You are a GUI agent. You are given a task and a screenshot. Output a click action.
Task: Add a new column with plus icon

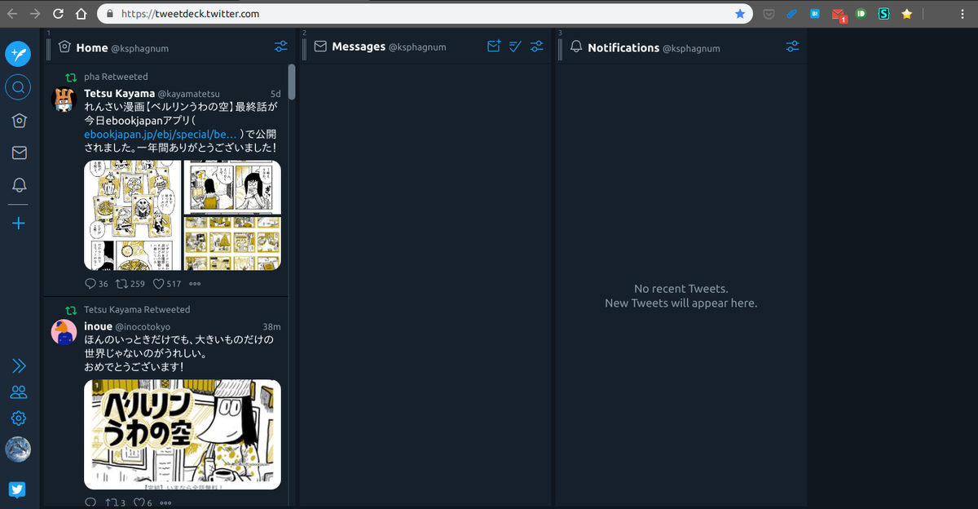pyautogui.click(x=19, y=224)
